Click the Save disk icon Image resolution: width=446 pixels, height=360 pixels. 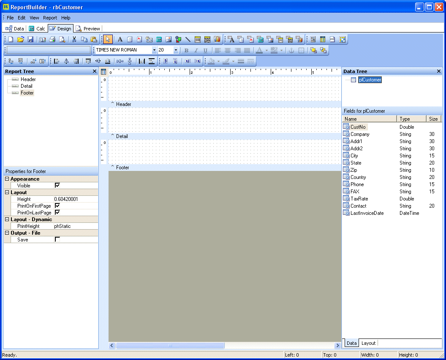click(x=30, y=39)
